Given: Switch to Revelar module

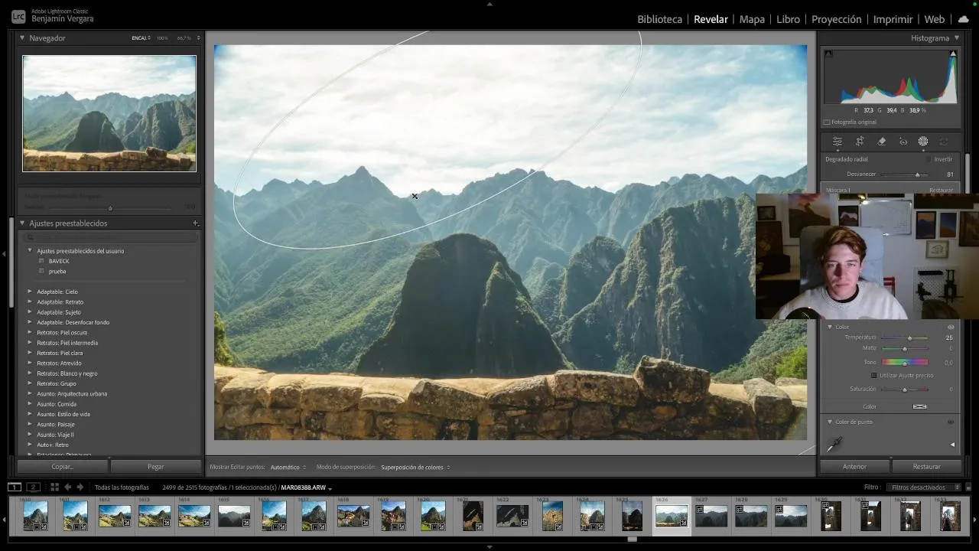Looking at the screenshot, I should click(x=711, y=19).
